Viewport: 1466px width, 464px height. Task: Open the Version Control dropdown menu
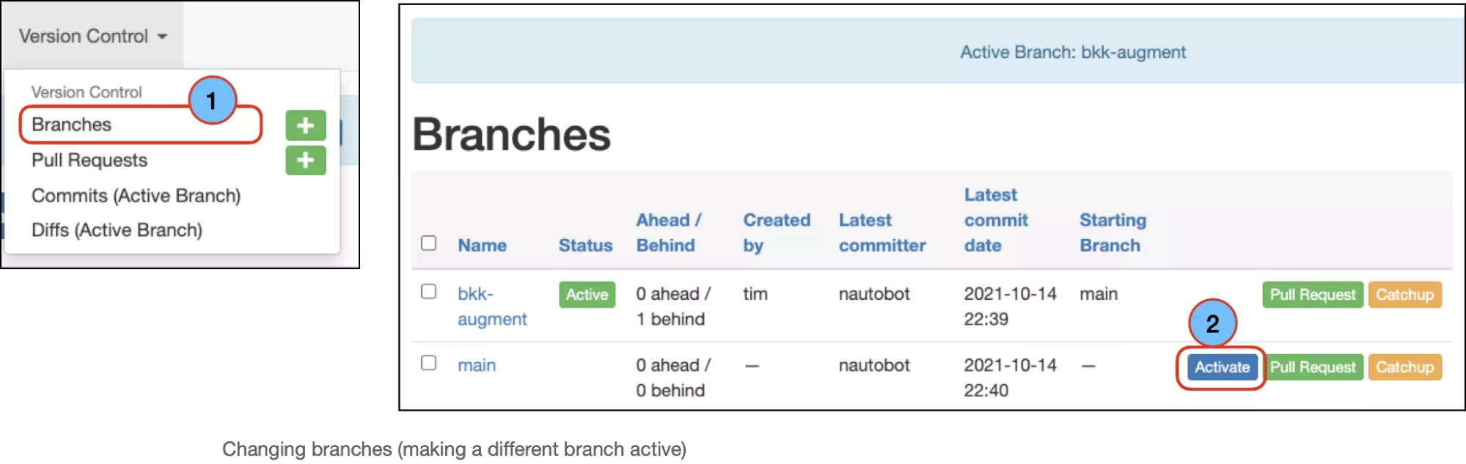93,36
